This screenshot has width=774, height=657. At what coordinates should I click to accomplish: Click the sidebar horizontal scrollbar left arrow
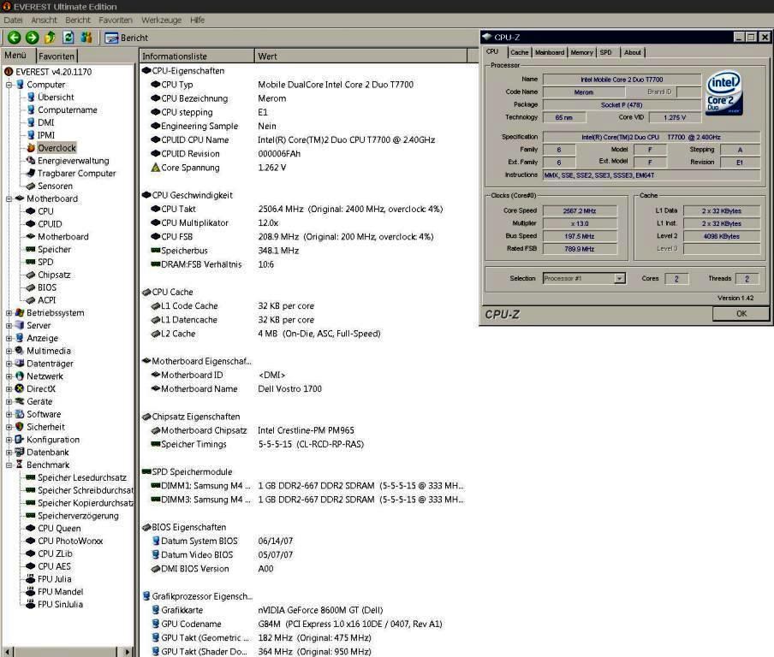[6, 652]
